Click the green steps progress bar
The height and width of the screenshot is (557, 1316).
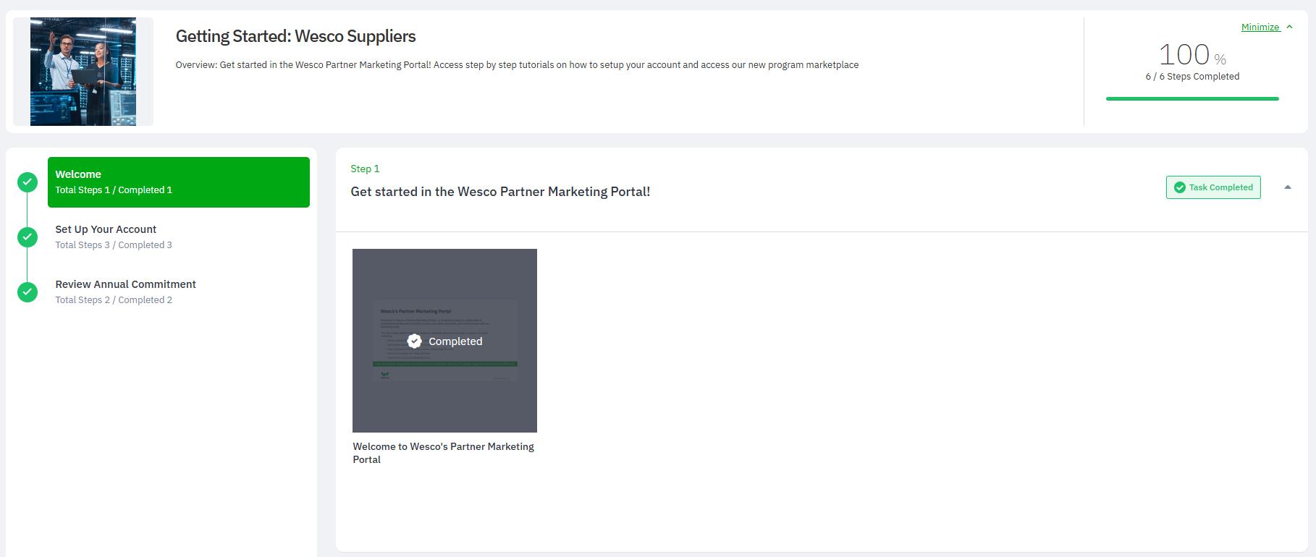pyautogui.click(x=1192, y=98)
